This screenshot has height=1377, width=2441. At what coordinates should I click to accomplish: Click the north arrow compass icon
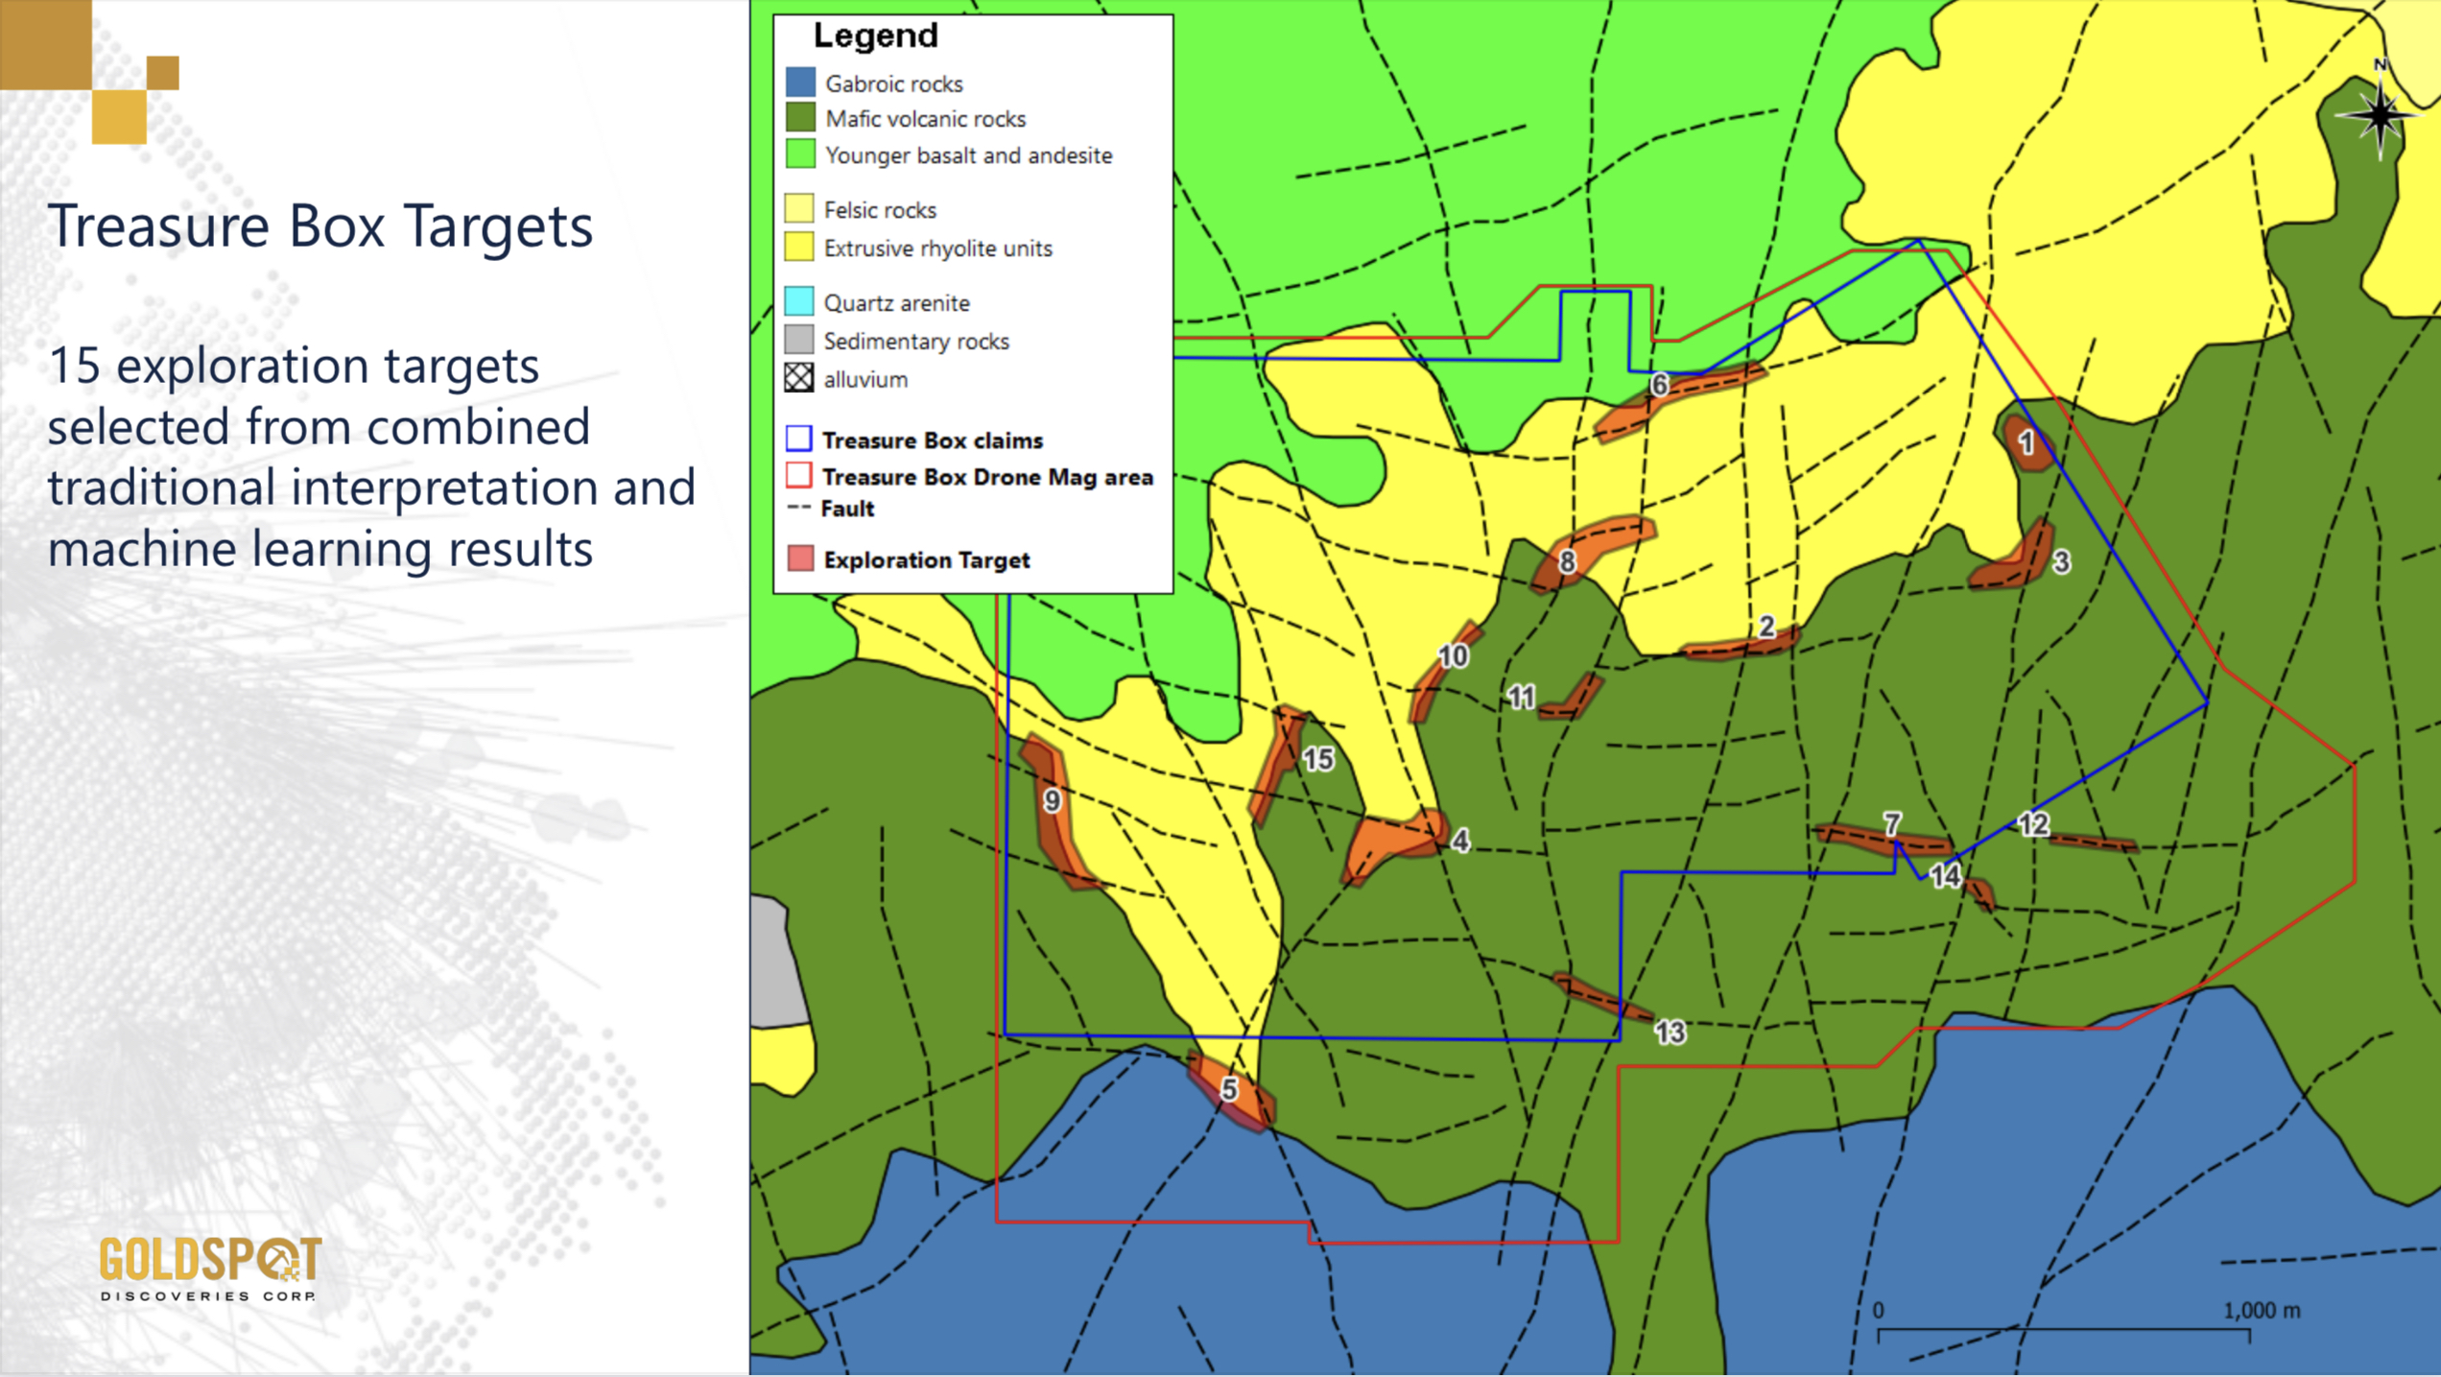(x=2380, y=115)
